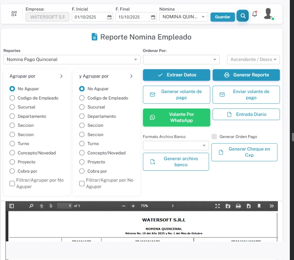The width and height of the screenshot is (294, 260).
Task: Click the PDF page number field
Action: [x=65, y=206]
